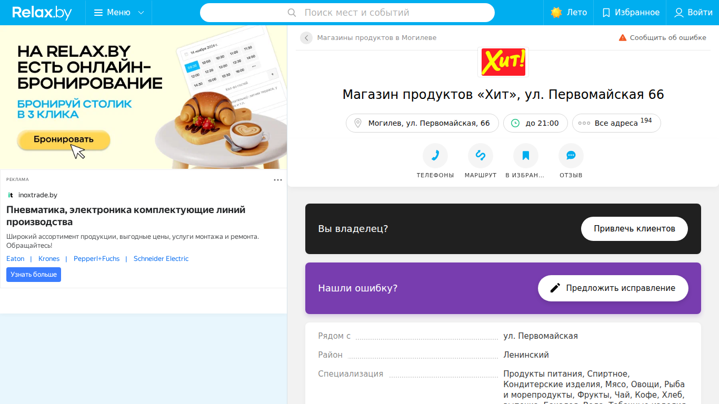This screenshot has width=719, height=404.
Task: Click Привлечь клиентов button
Action: [634, 229]
